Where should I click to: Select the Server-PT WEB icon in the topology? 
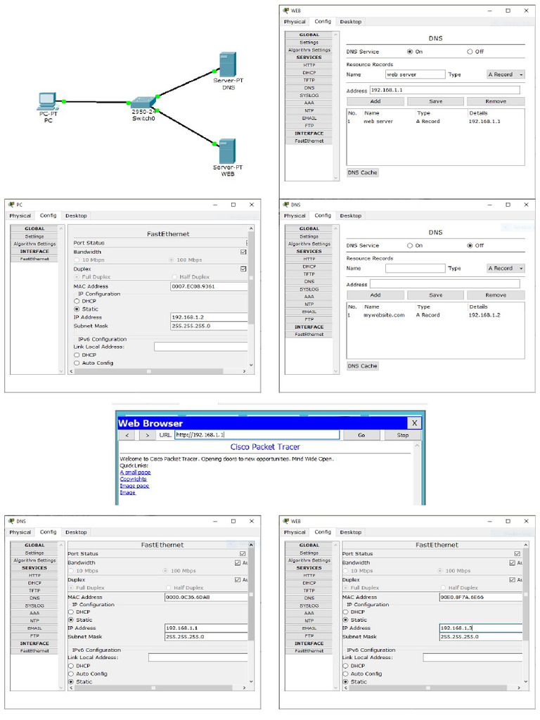click(x=227, y=151)
